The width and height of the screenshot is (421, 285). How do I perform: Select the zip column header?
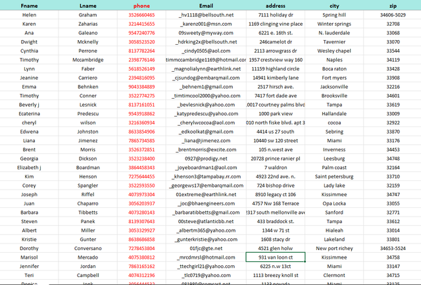click(393, 6)
